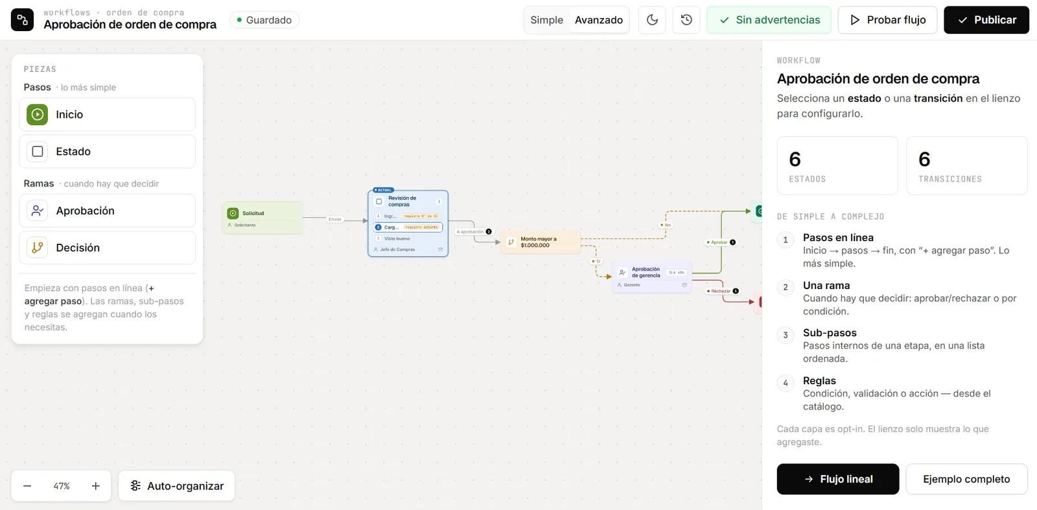Viewport: 1037px width, 510px height.
Task: Add the Decisión branch piece
Action: tap(108, 248)
